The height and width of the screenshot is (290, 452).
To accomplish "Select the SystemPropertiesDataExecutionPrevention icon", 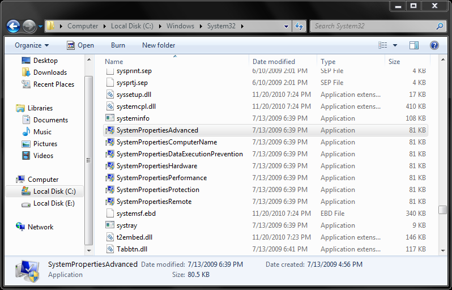I will [x=110, y=154].
